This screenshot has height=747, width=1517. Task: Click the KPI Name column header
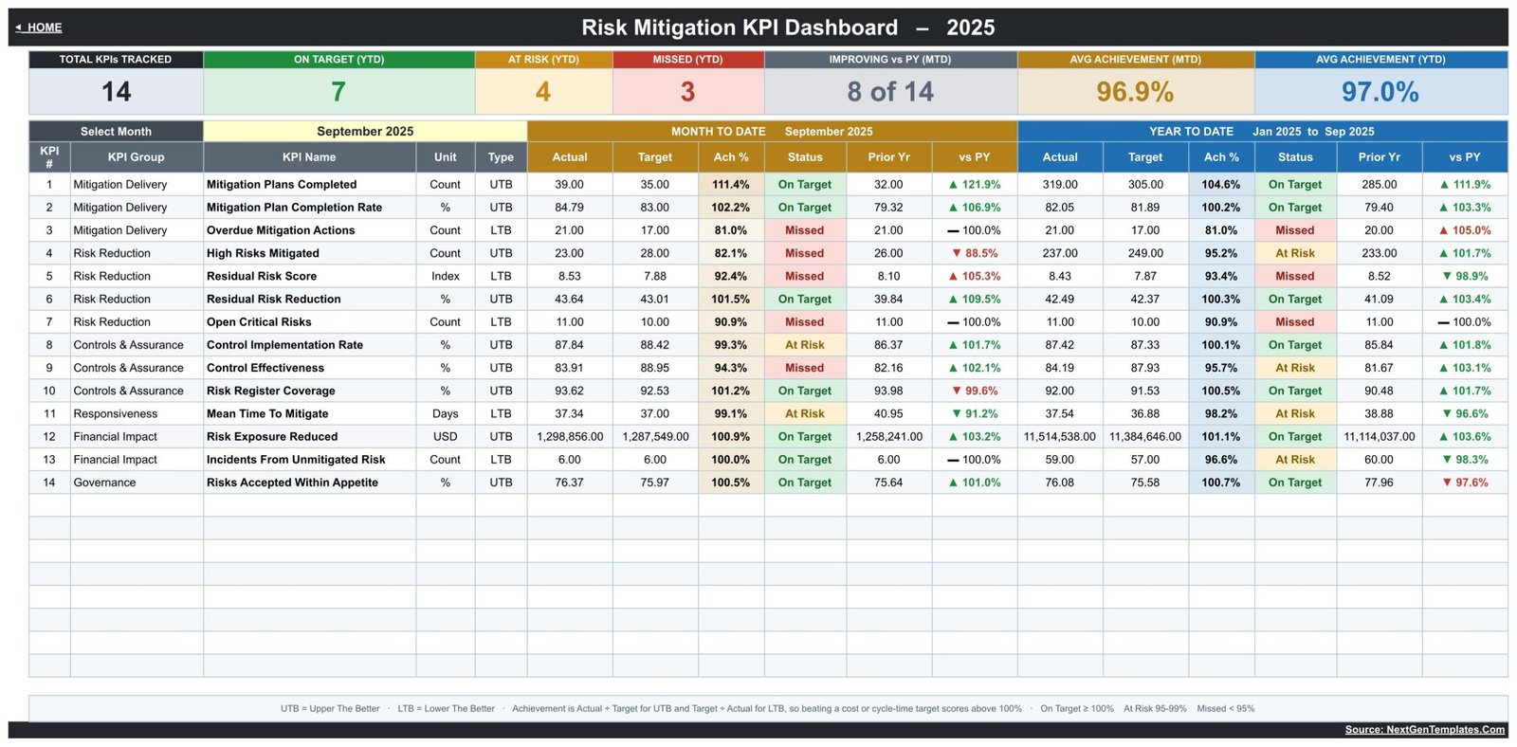[309, 157]
